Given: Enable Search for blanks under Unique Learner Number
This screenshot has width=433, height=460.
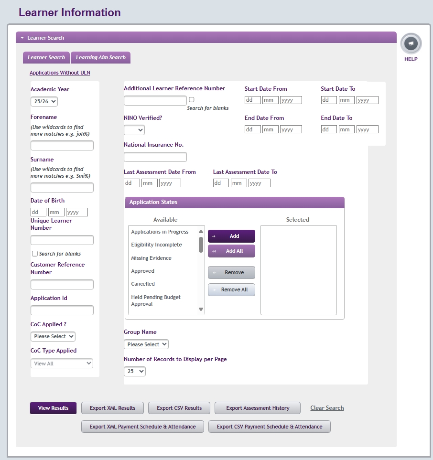Looking at the screenshot, I should pos(35,254).
